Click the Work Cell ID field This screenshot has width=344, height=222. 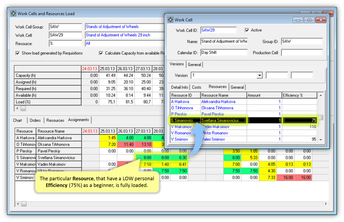tap(218, 30)
